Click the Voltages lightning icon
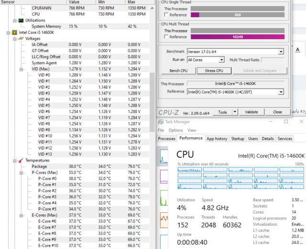This screenshot has width=306, height=249. pyautogui.click(x=21, y=39)
